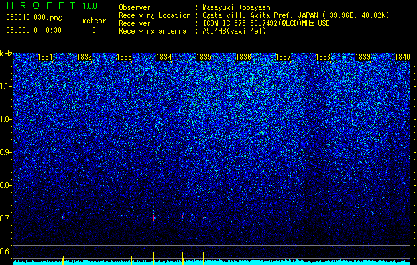
Task: Click the 1839 time marker
Action: (363, 57)
